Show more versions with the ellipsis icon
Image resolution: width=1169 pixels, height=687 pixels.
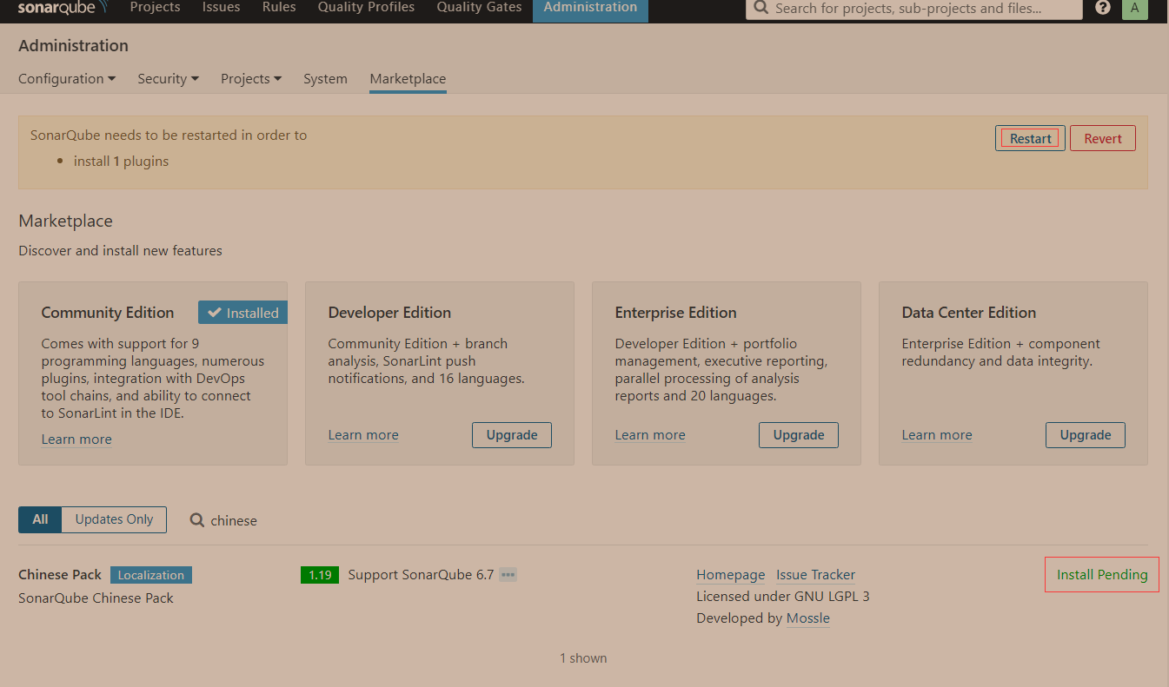(x=508, y=574)
